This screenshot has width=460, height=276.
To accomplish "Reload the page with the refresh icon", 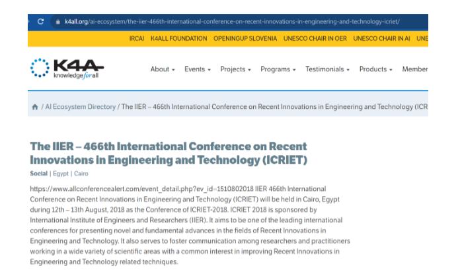I will (40, 21).
